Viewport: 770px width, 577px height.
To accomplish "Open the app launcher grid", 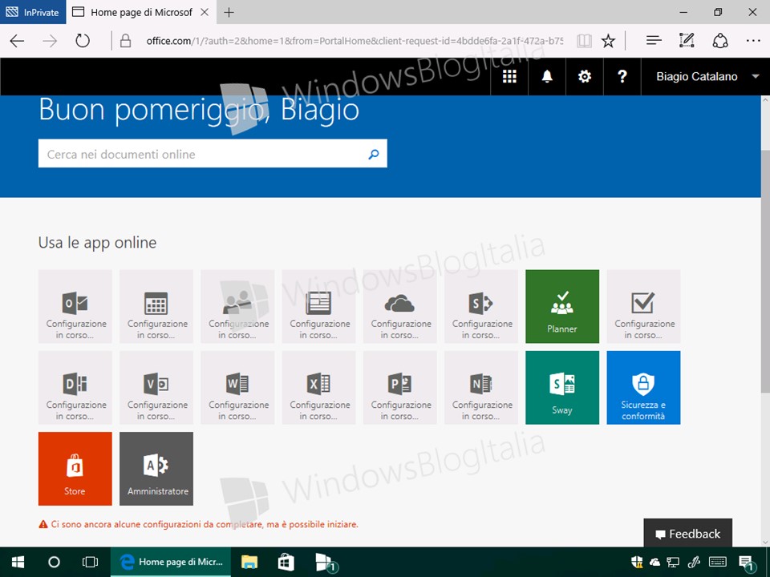I will (x=509, y=77).
